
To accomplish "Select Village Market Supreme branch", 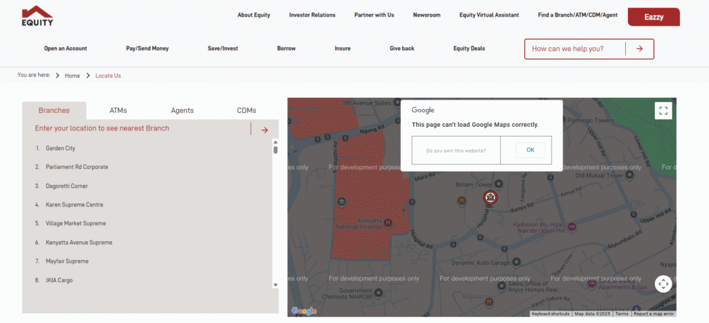I will pos(76,223).
